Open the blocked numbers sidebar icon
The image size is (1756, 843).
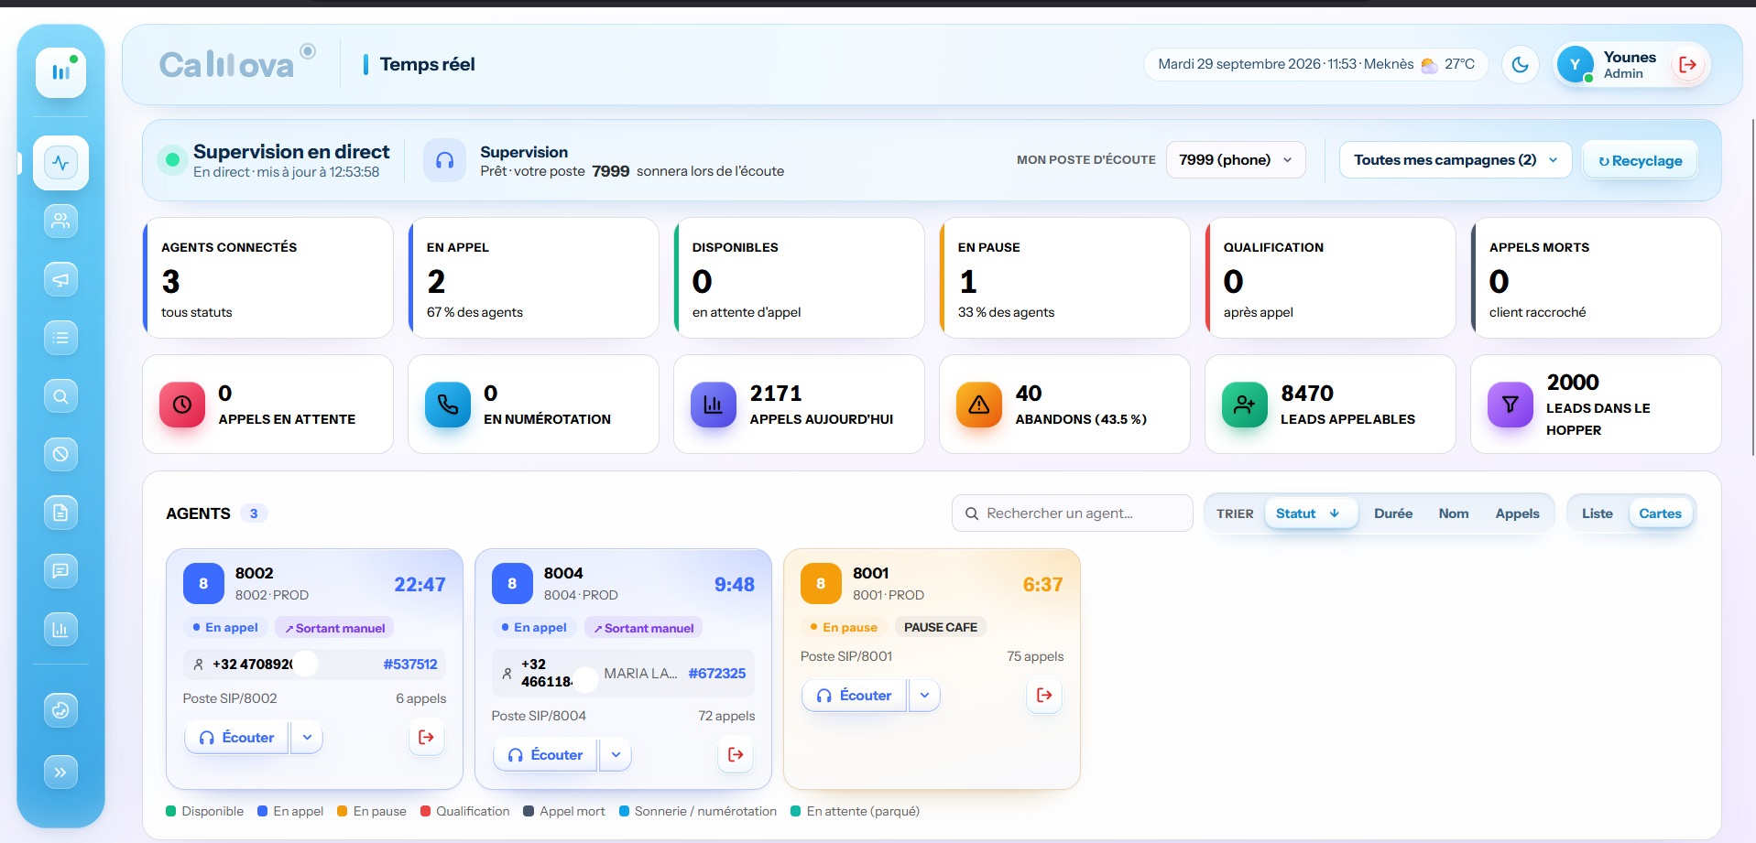click(x=60, y=454)
